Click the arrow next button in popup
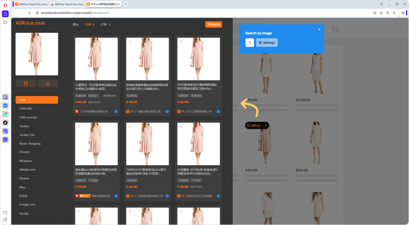This screenshot has width=409, height=225. [249, 43]
